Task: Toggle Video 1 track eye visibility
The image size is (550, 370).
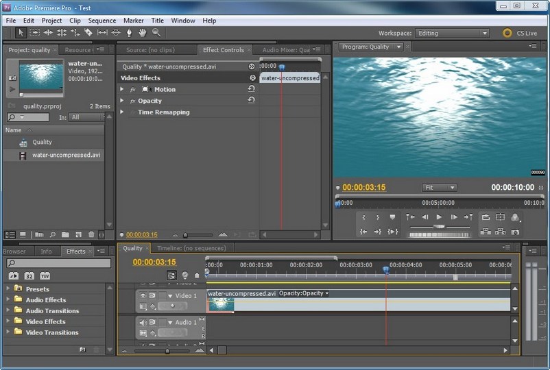Action: click(143, 296)
